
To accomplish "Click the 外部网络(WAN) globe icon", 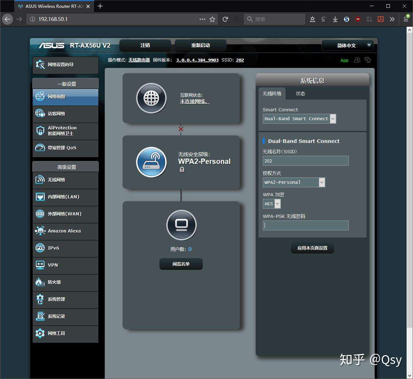I will (x=40, y=214).
